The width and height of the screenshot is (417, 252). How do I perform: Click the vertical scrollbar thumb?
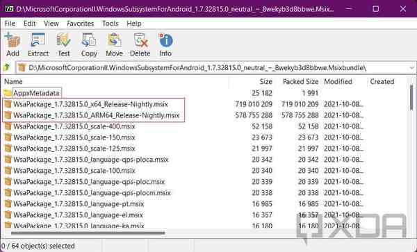(x=411, y=97)
